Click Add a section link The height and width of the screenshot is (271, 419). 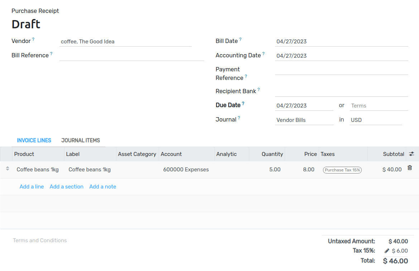[67, 187]
